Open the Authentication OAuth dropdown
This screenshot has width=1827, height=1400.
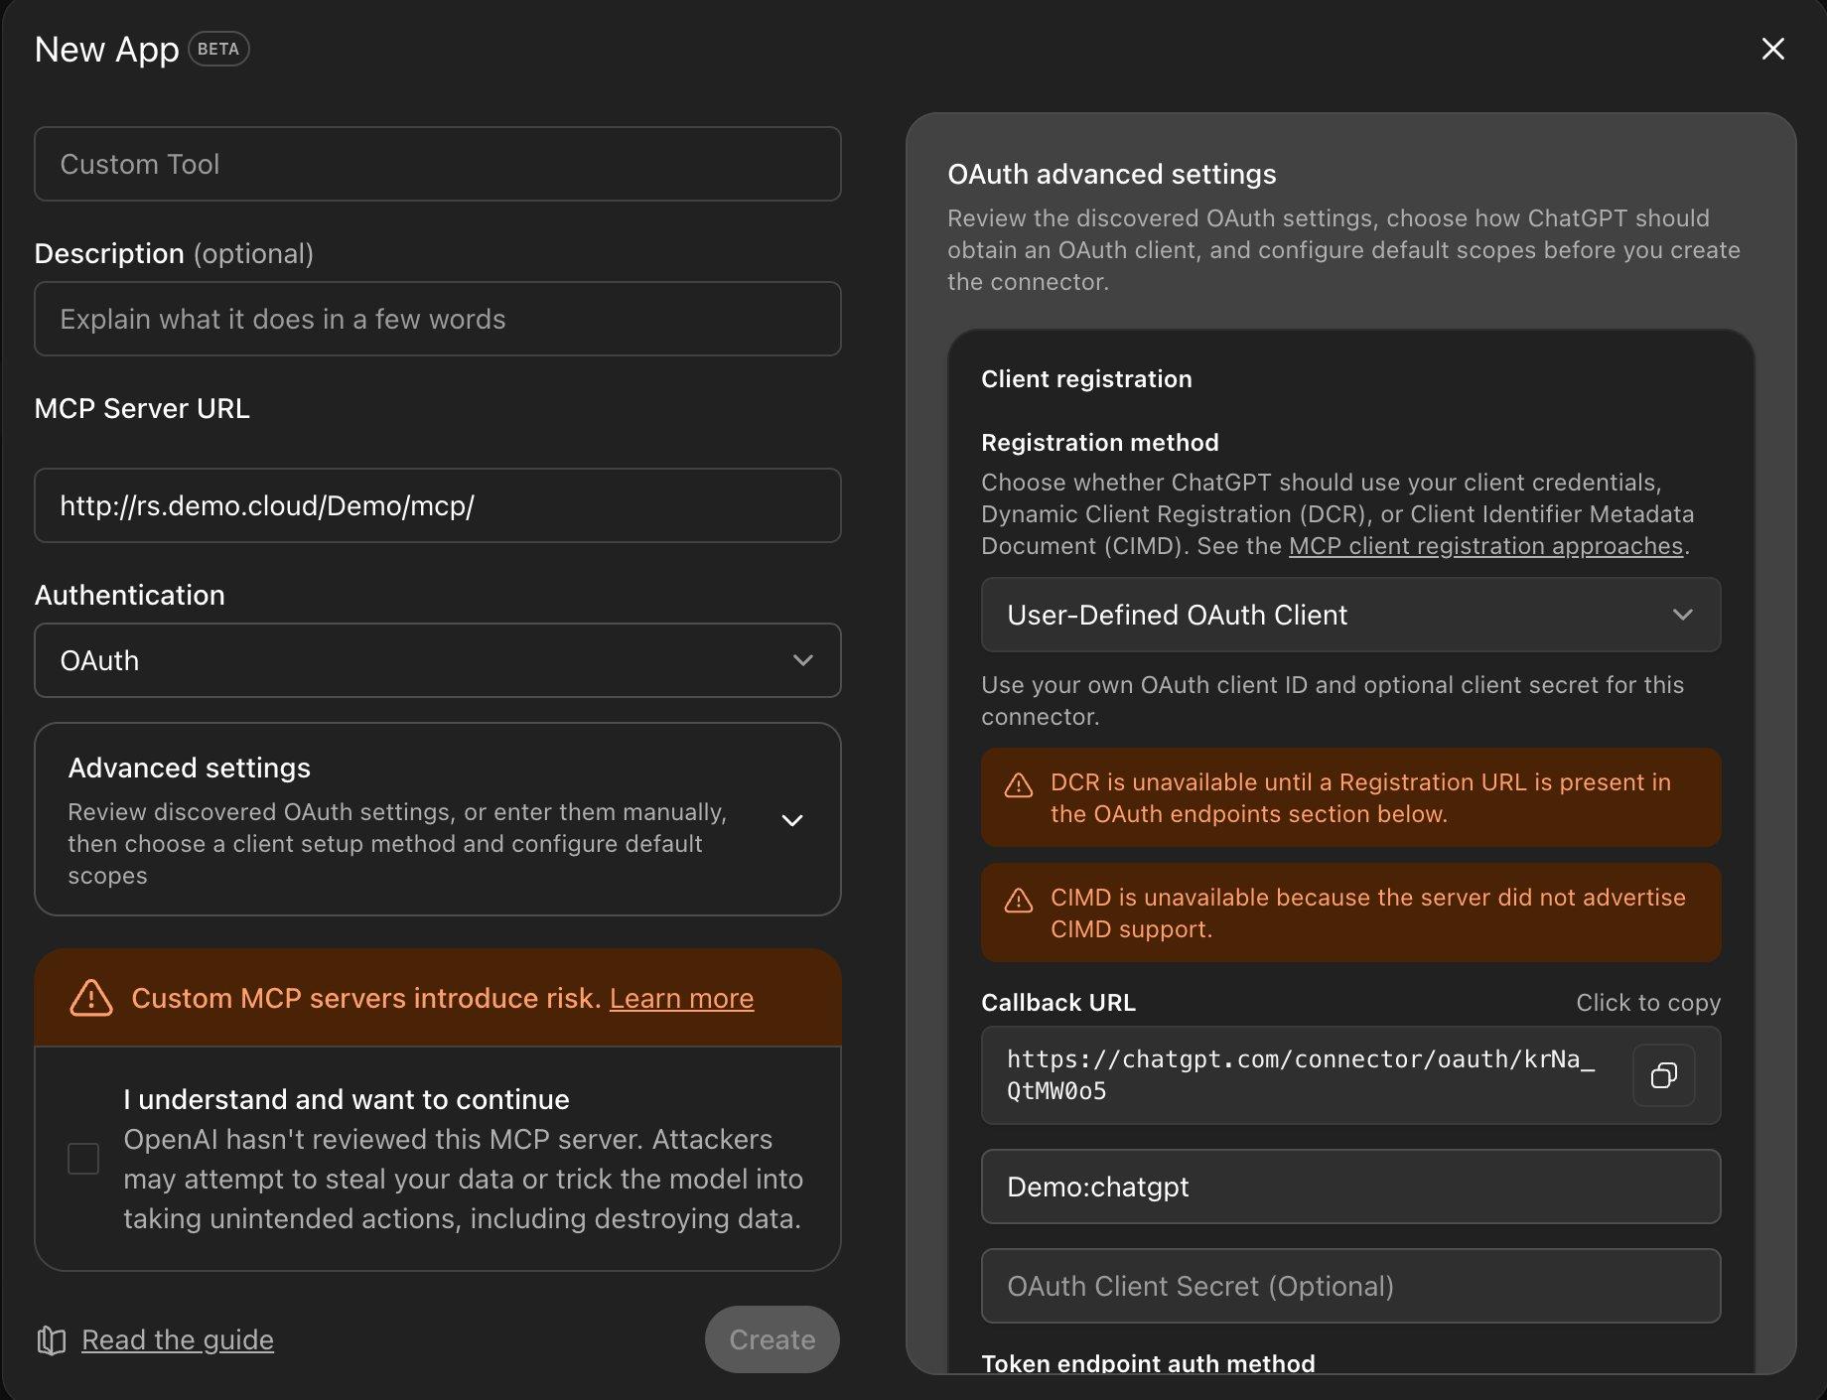[438, 660]
